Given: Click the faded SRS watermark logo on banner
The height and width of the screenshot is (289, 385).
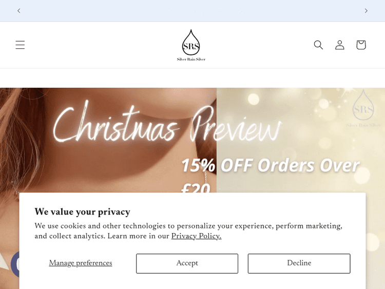Looking at the screenshot, I should click(x=363, y=108).
